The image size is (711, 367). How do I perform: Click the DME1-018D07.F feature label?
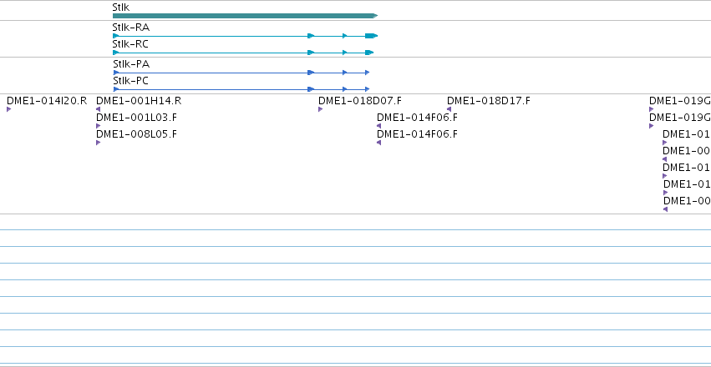pos(360,101)
